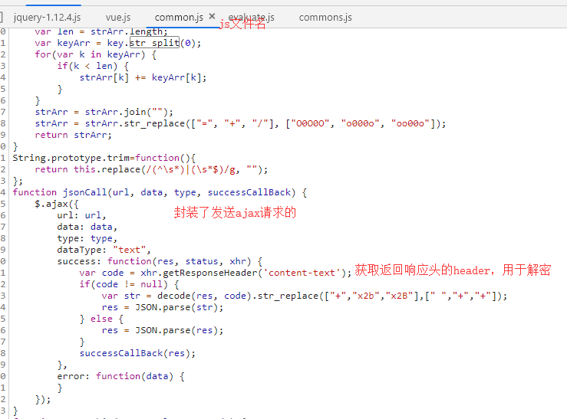Image resolution: width=567 pixels, height=419 pixels.
Task: Click the "封装了发送ajax请求的" annotation text
Action: pyautogui.click(x=236, y=213)
